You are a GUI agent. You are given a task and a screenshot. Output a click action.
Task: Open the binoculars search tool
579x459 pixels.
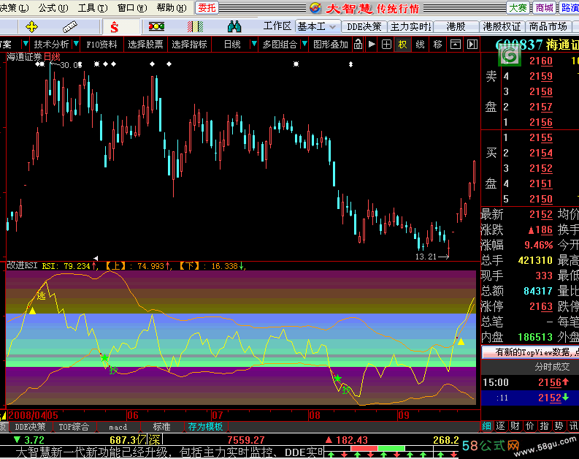tap(234, 26)
